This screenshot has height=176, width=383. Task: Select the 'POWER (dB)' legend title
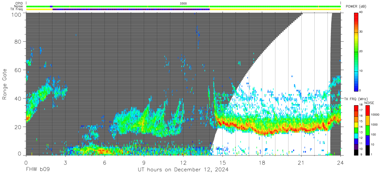click(356, 7)
